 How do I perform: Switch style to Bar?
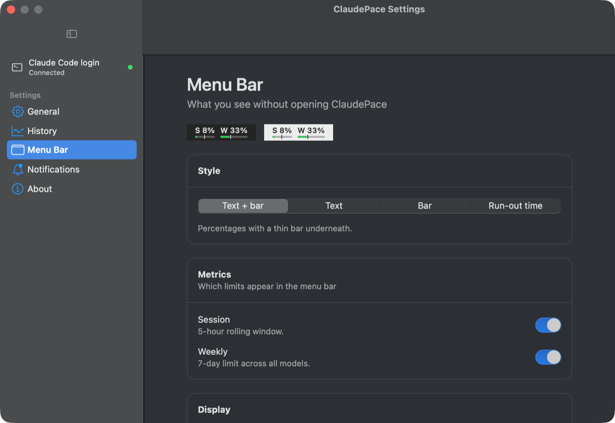(425, 206)
